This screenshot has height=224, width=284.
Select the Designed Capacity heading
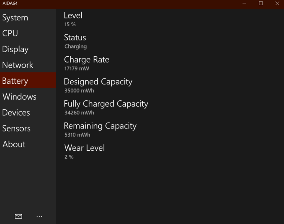tap(98, 82)
